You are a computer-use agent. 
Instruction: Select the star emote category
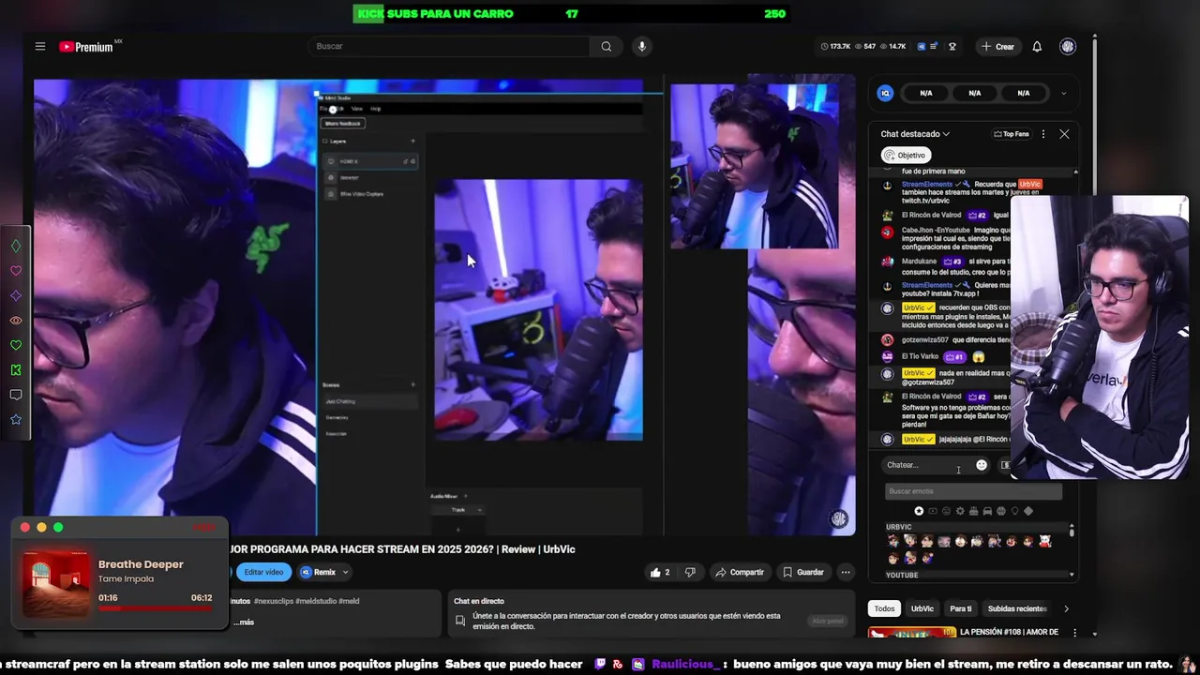(x=919, y=511)
